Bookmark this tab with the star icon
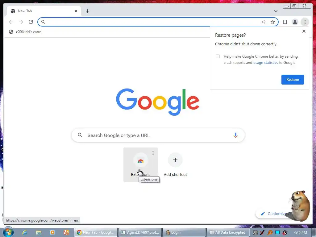The image size is (316, 237). click(x=273, y=22)
